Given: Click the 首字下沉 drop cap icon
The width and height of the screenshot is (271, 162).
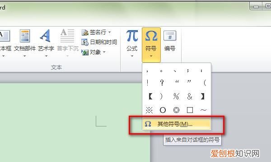Looking at the screenshot, I should point(67,36).
